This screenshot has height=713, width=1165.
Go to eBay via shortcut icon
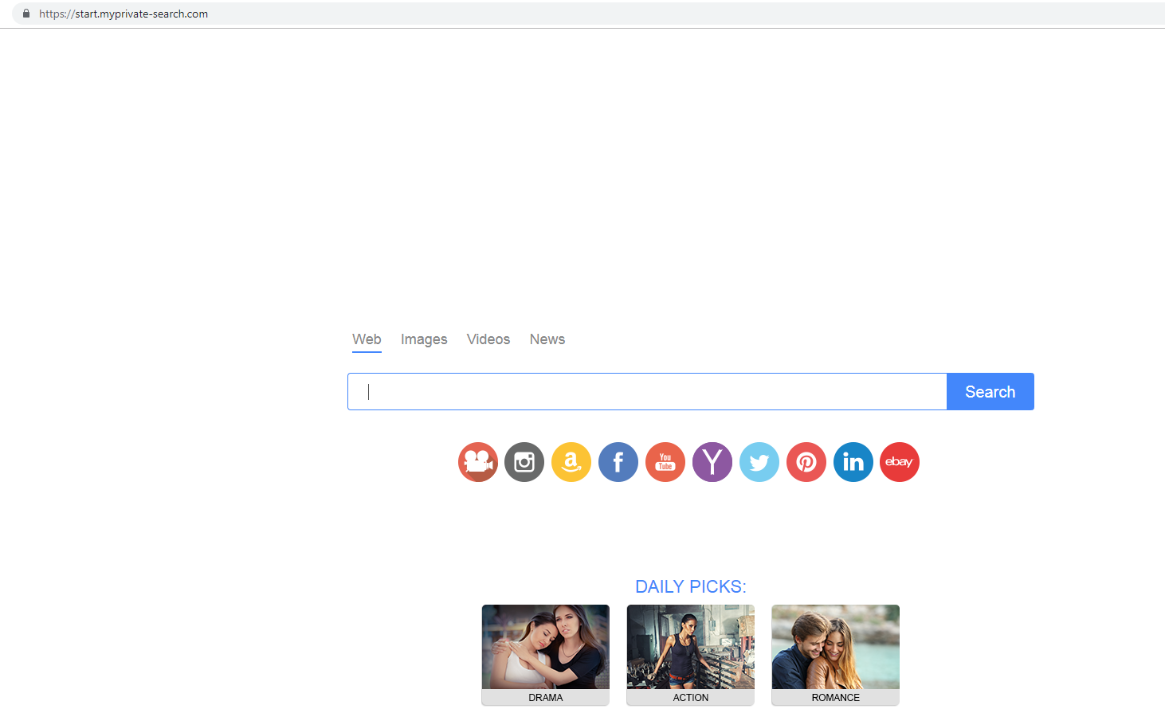[x=900, y=462]
